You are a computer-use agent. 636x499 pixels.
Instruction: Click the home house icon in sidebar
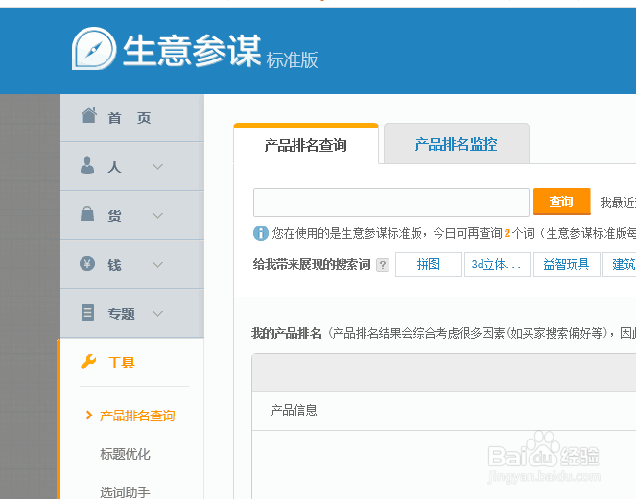pyautogui.click(x=89, y=115)
